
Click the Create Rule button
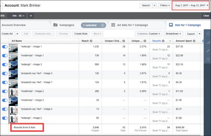click(x=81, y=34)
